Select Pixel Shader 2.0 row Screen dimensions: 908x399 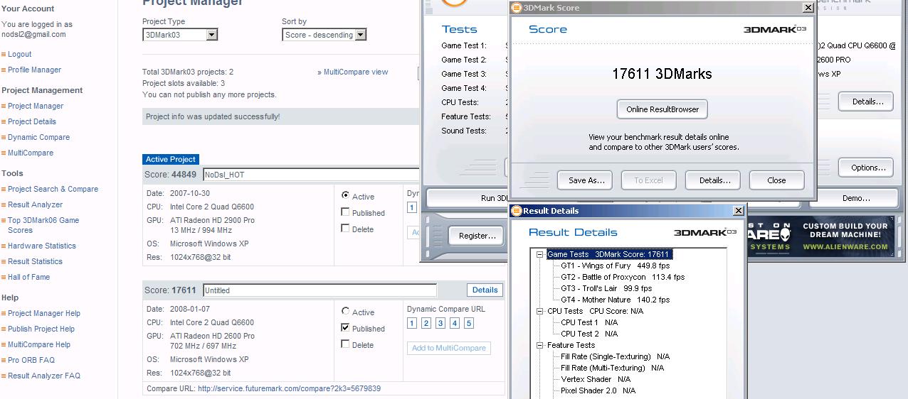click(x=598, y=390)
